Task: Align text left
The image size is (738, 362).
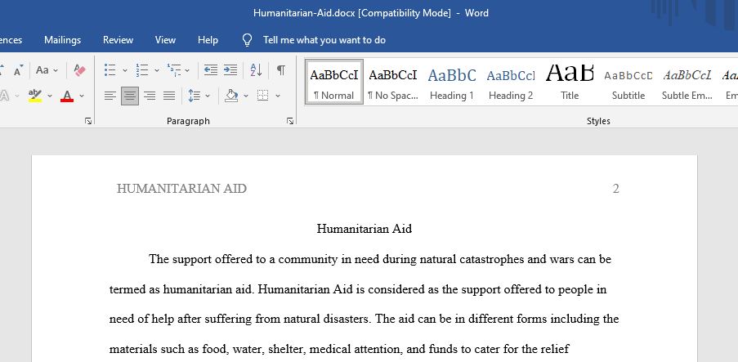Action: point(110,96)
